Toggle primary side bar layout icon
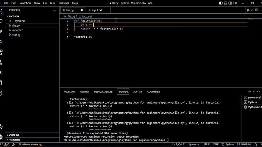262x147 pixels. click(x=221, y=3)
